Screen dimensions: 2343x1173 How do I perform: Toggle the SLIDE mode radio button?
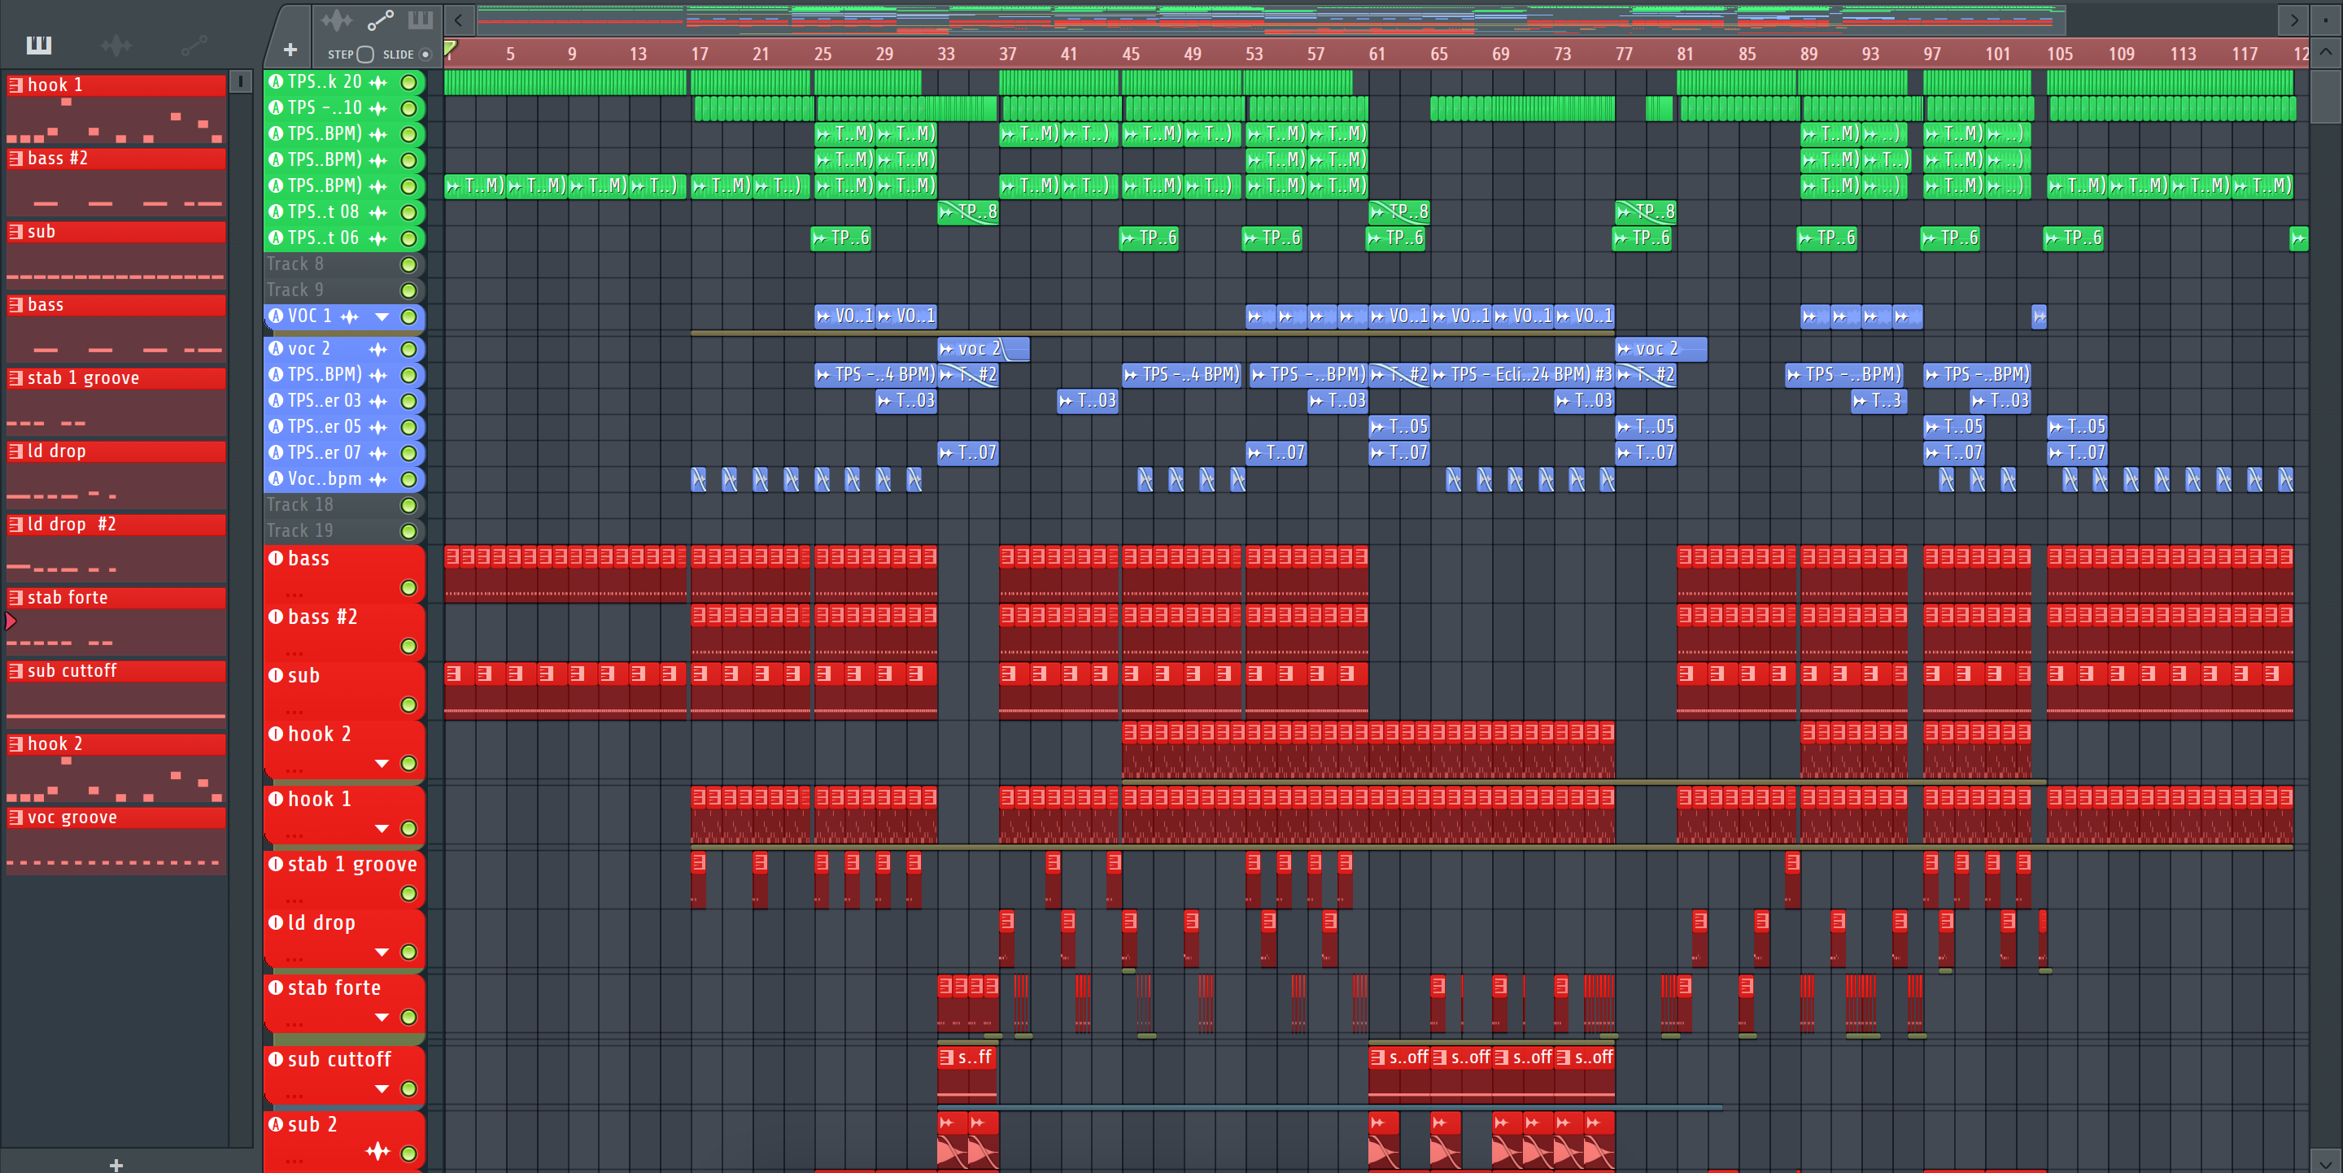[425, 55]
